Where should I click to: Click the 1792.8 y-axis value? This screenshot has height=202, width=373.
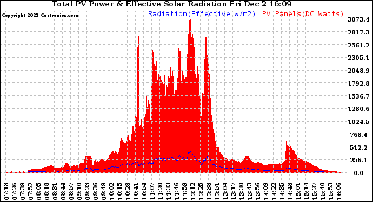[358, 83]
